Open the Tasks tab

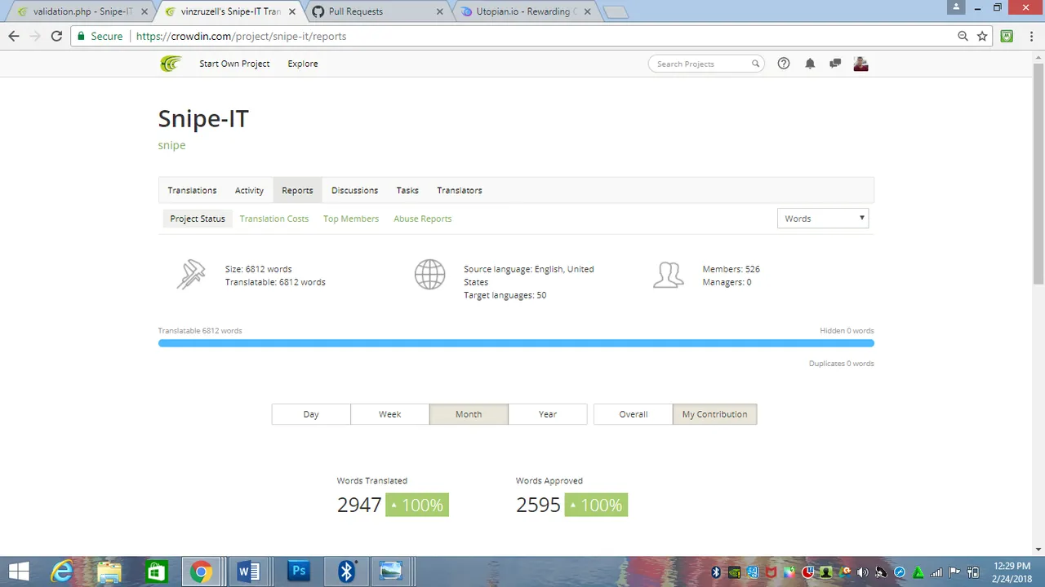[x=407, y=190]
